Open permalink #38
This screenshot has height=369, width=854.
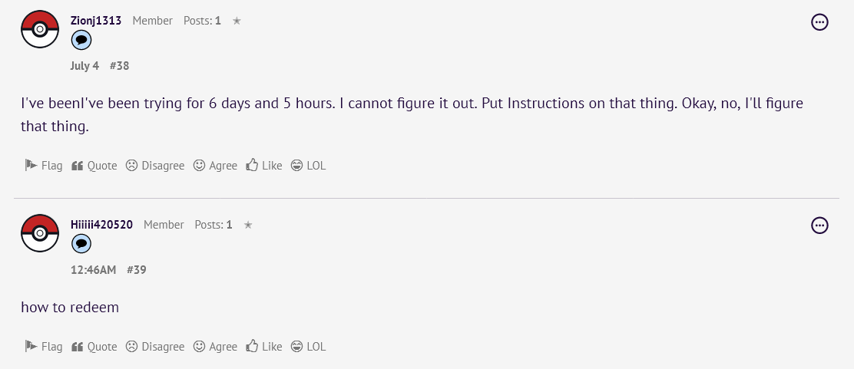tap(119, 65)
